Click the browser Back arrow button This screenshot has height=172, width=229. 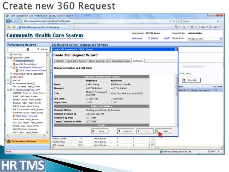point(8,21)
